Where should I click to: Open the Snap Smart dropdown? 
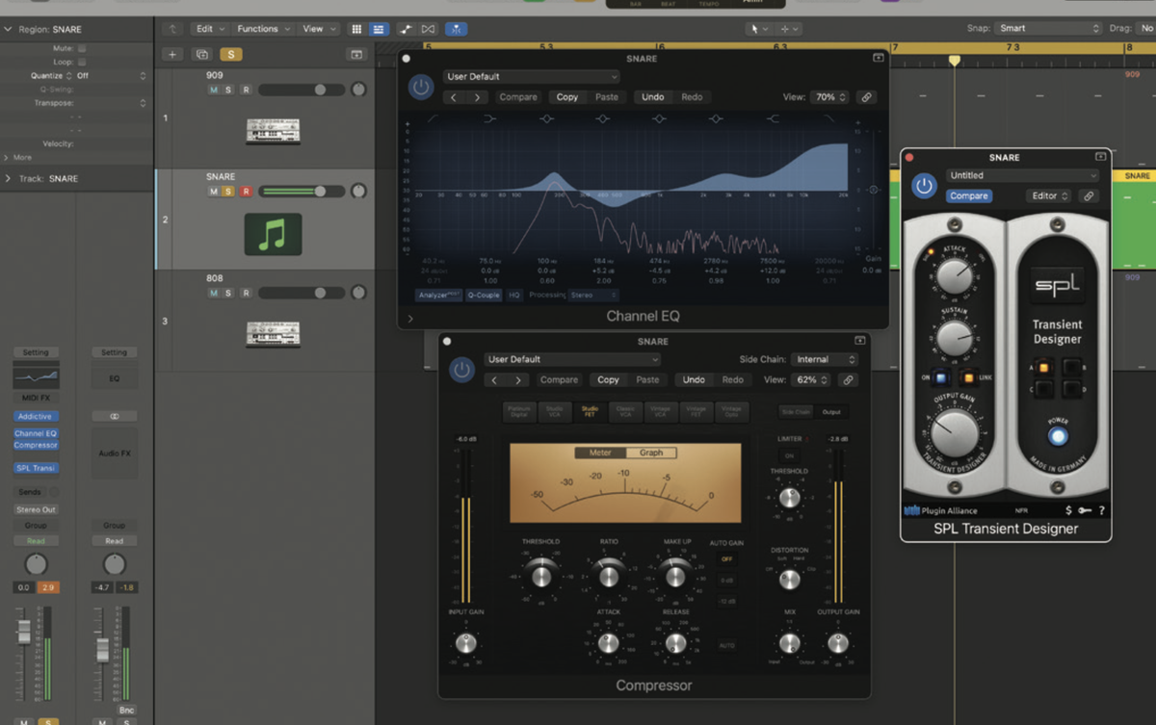point(1046,28)
